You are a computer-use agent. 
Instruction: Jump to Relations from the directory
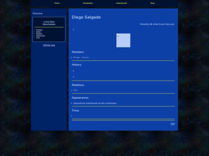point(39,34)
